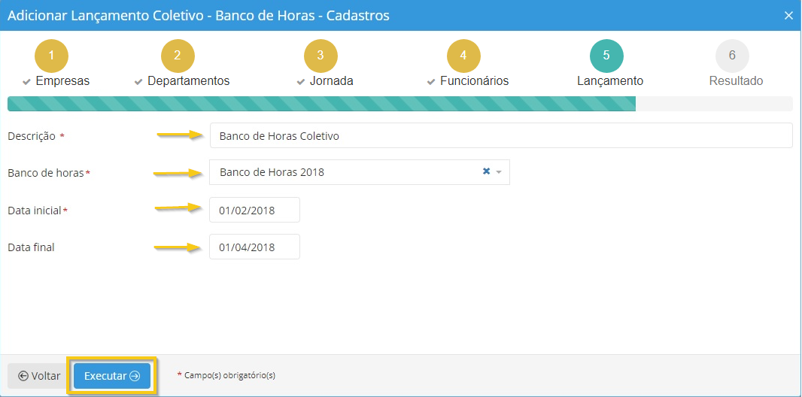This screenshot has height=397, width=802.
Task: Click the Data inicial date field
Action: coord(254,211)
